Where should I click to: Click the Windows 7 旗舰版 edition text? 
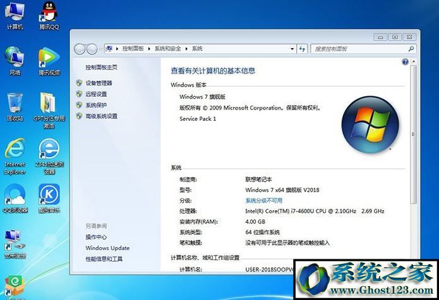tap(202, 97)
